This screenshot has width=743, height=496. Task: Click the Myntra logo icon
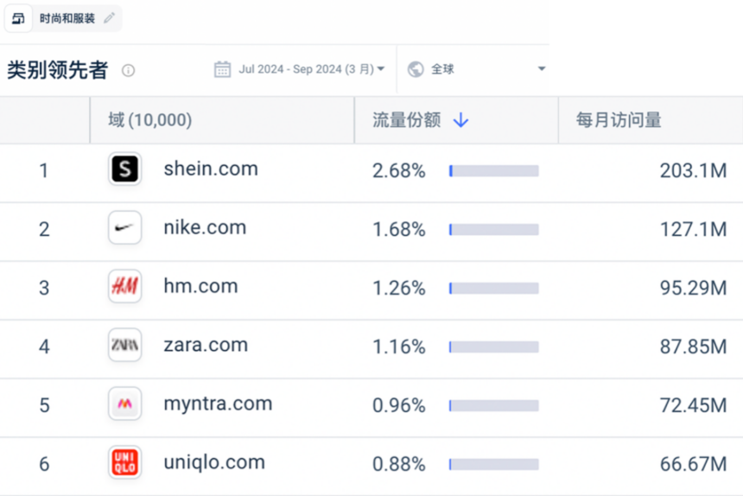coord(125,404)
